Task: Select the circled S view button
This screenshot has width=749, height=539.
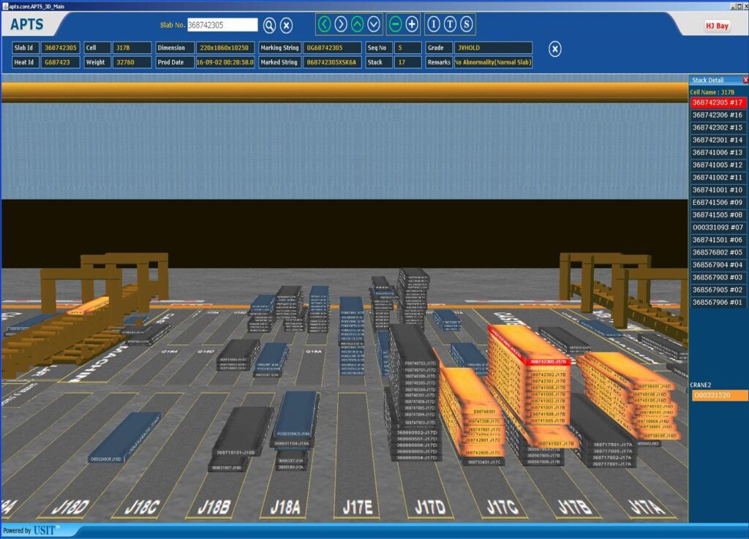Action: (x=467, y=24)
